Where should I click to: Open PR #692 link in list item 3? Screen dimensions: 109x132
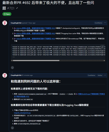[x=36, y=39]
